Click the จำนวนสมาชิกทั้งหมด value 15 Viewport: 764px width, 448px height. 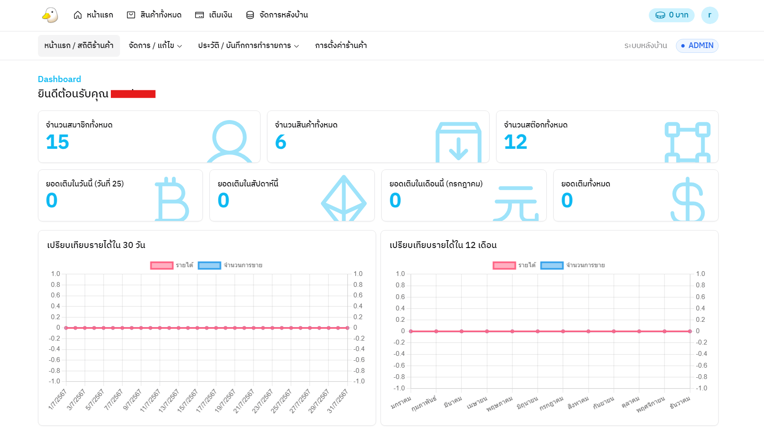[58, 142]
